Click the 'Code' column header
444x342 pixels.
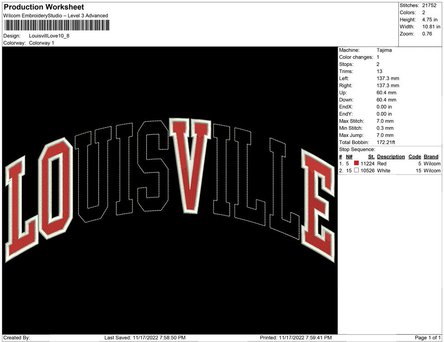415,157
